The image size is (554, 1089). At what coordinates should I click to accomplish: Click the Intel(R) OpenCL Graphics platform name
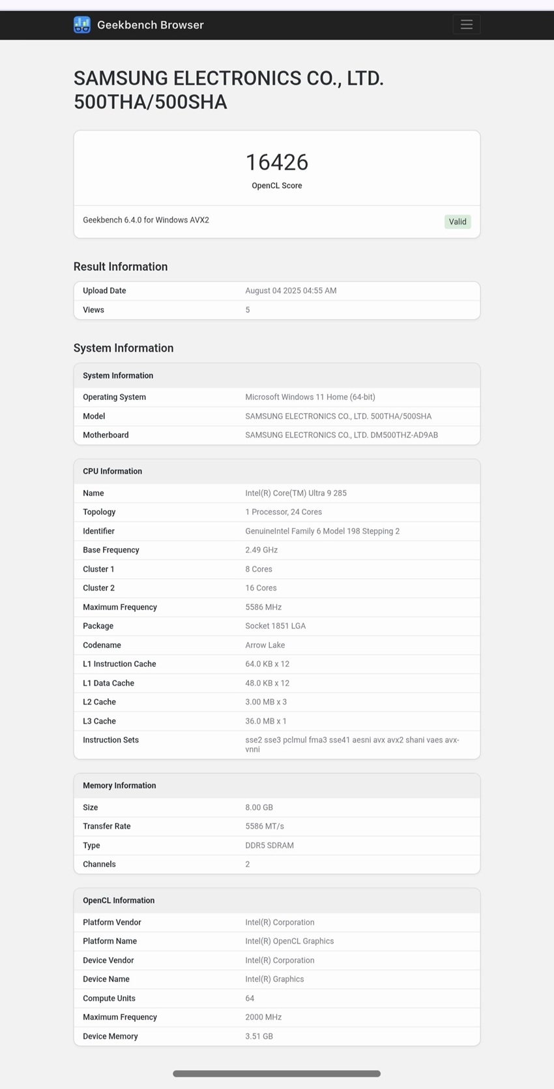tap(289, 942)
